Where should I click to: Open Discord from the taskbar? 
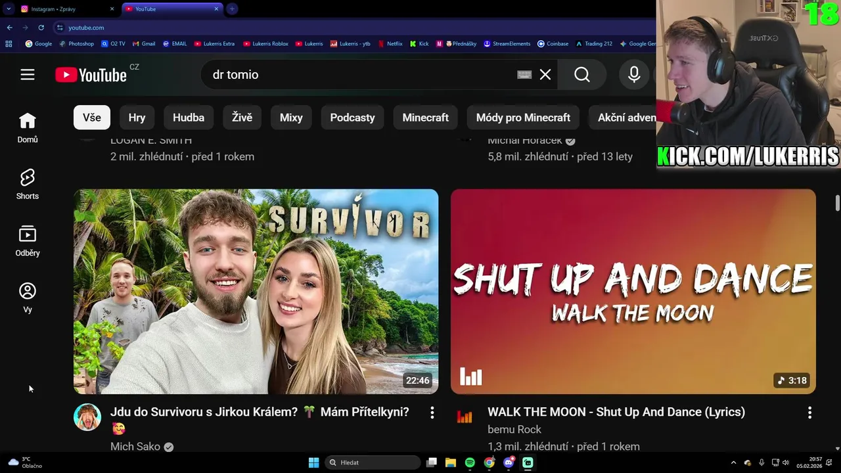[509, 462]
